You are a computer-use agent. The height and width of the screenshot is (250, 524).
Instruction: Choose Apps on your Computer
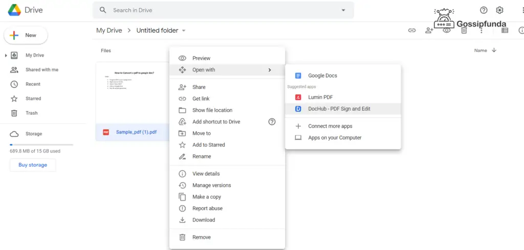(343, 138)
